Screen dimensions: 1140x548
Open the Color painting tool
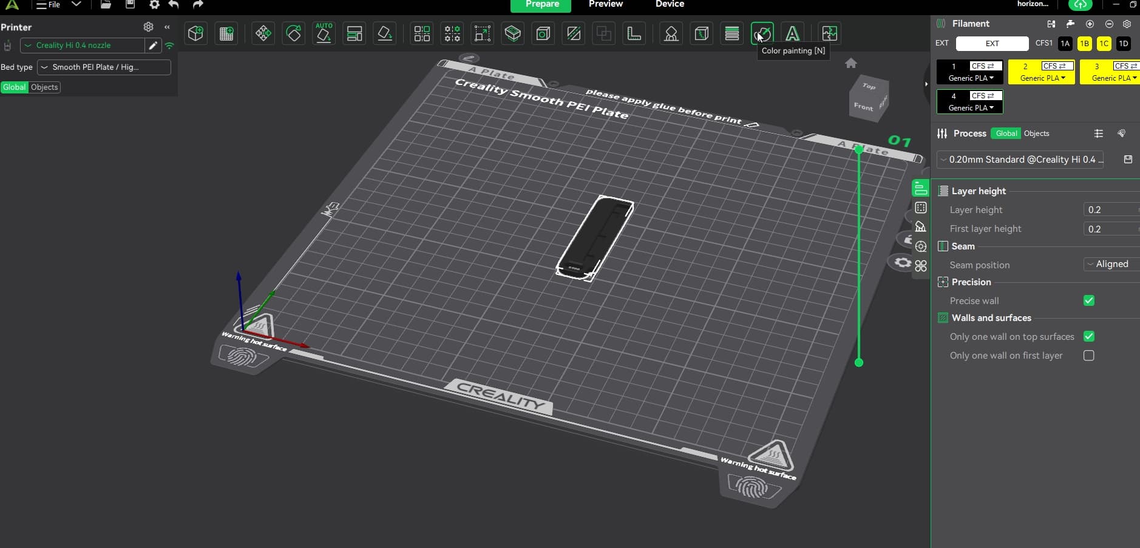pos(762,33)
